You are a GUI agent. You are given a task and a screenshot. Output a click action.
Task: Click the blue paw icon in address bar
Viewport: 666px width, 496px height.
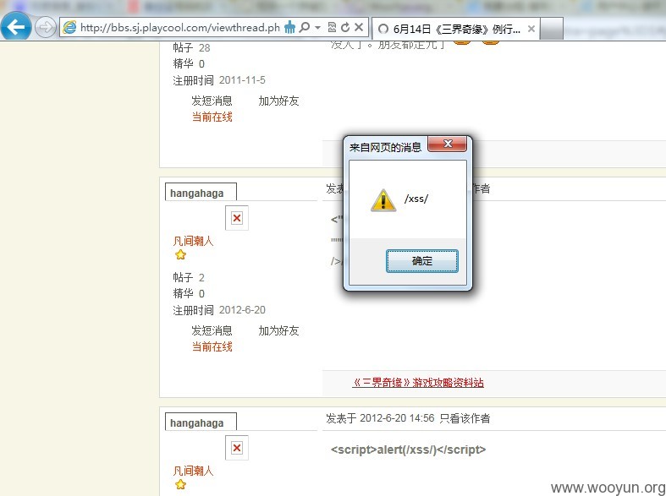coord(289,28)
